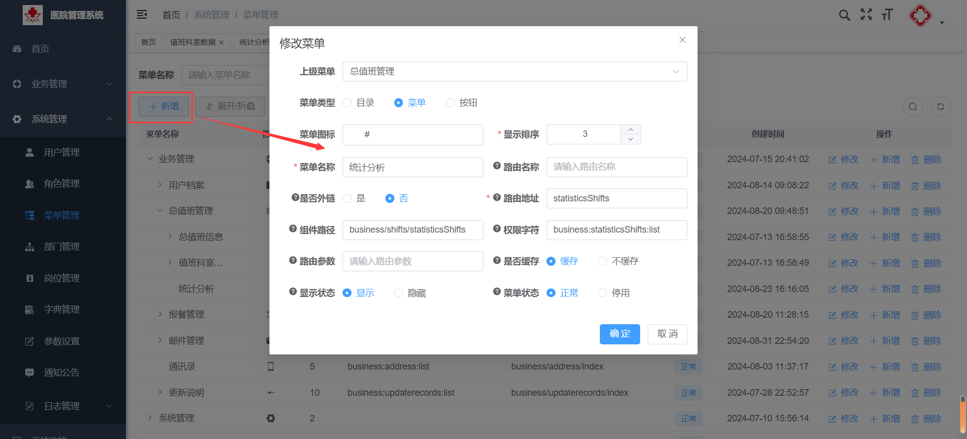The image size is (967, 439).
Task: Open font size setting icon
Action: click(887, 15)
